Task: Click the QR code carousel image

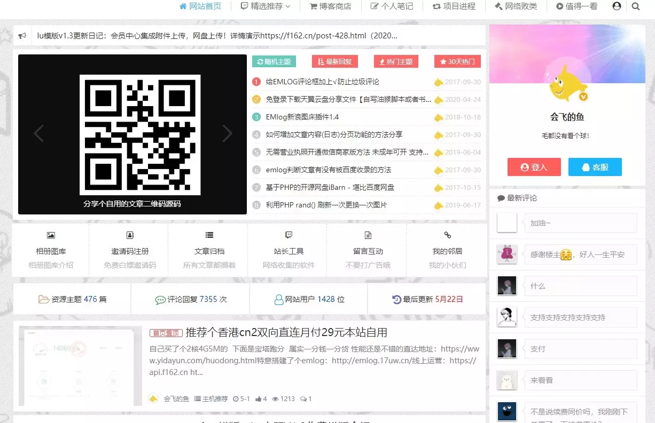Action: (x=140, y=134)
